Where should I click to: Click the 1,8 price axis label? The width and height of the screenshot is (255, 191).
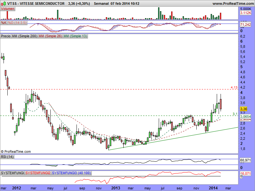pos(243,149)
